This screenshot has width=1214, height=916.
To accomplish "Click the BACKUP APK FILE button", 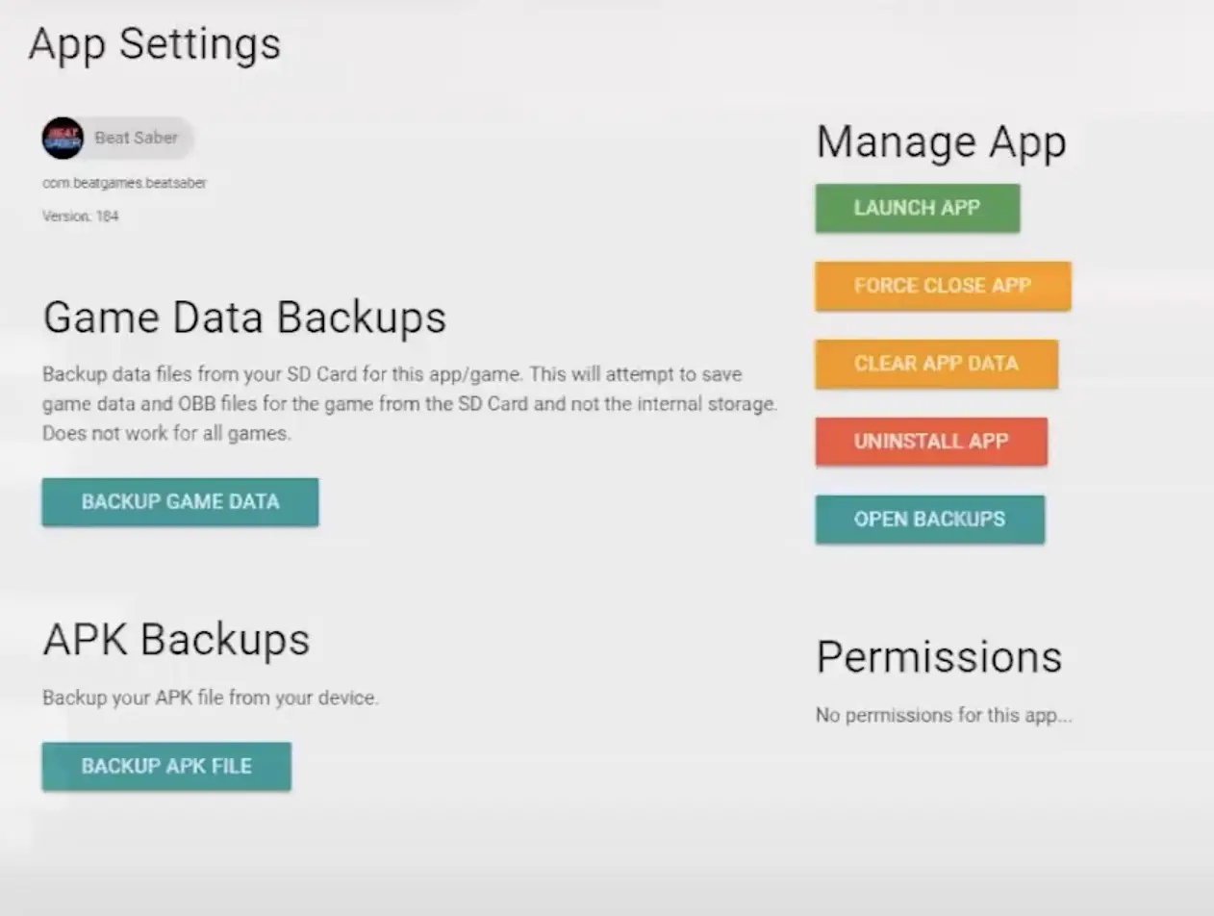I will click(166, 767).
